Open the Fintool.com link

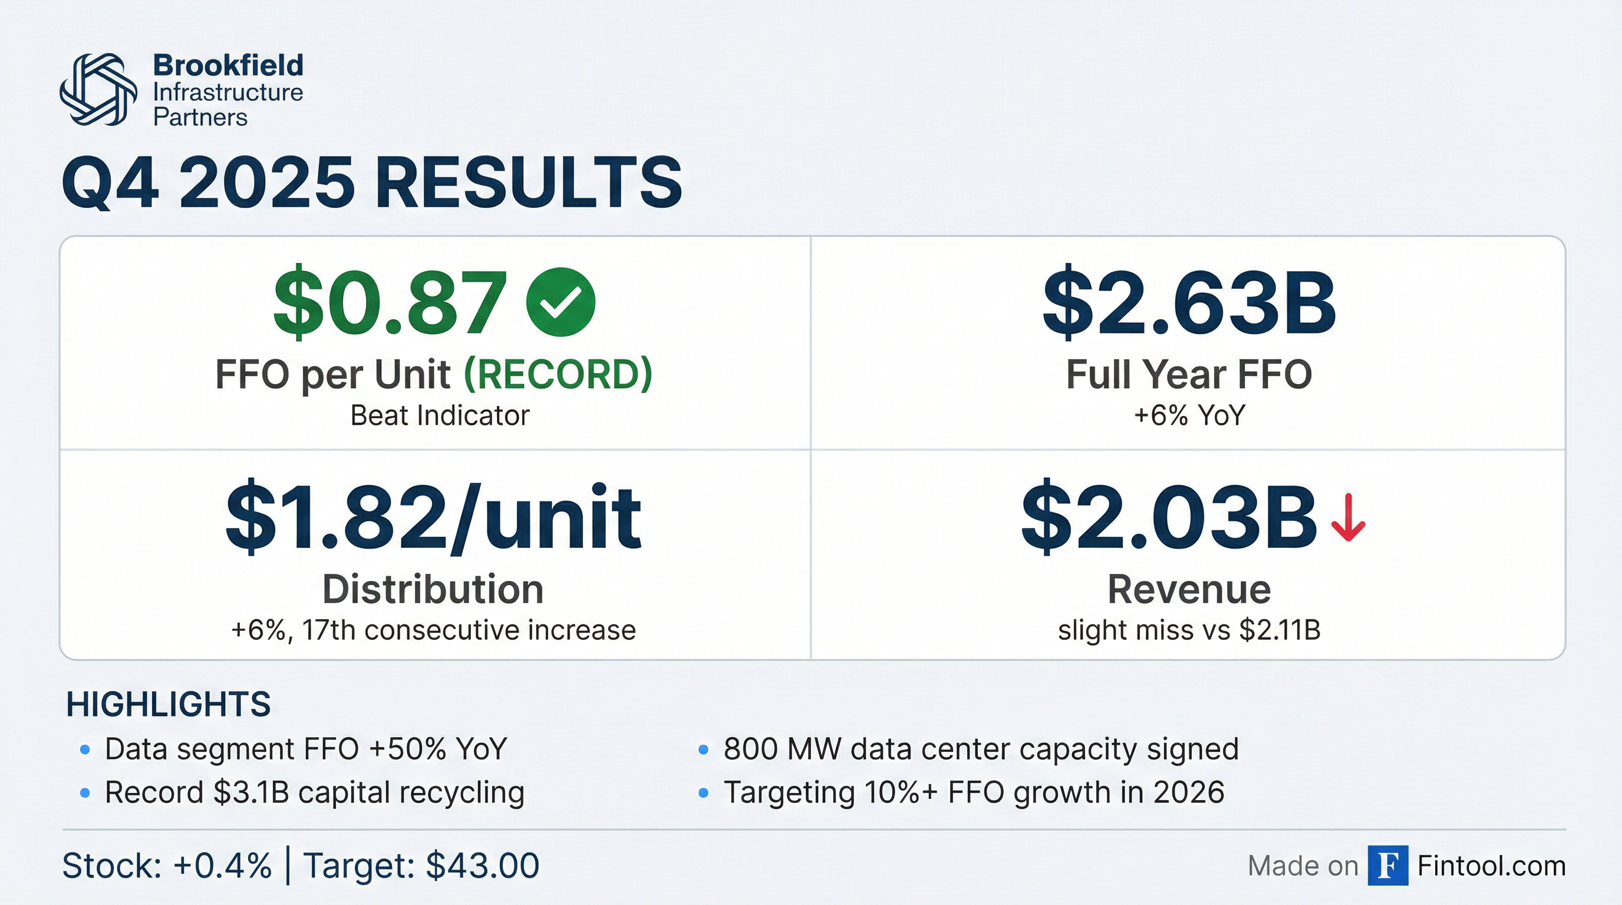pos(1491,866)
